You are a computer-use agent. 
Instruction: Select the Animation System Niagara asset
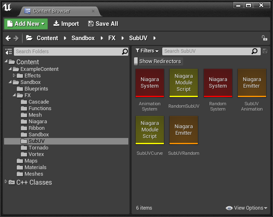[x=150, y=83]
